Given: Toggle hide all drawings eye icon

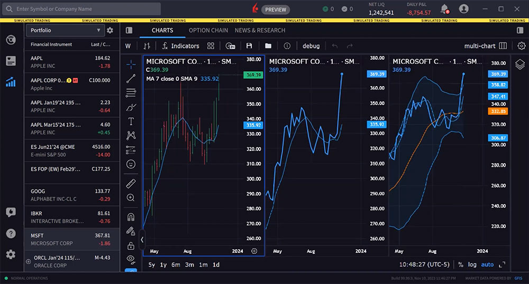Looking at the screenshot, I should point(131,258).
